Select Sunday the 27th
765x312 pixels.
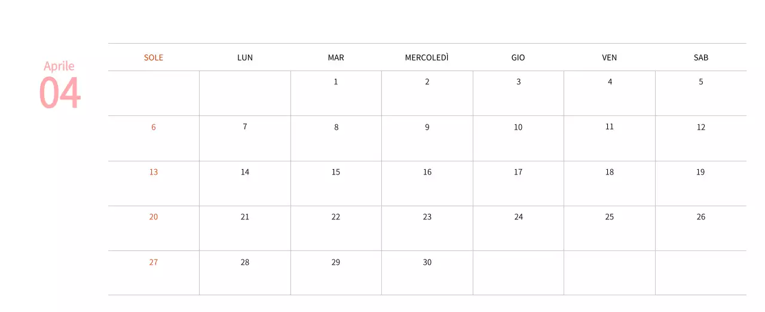[154, 262]
